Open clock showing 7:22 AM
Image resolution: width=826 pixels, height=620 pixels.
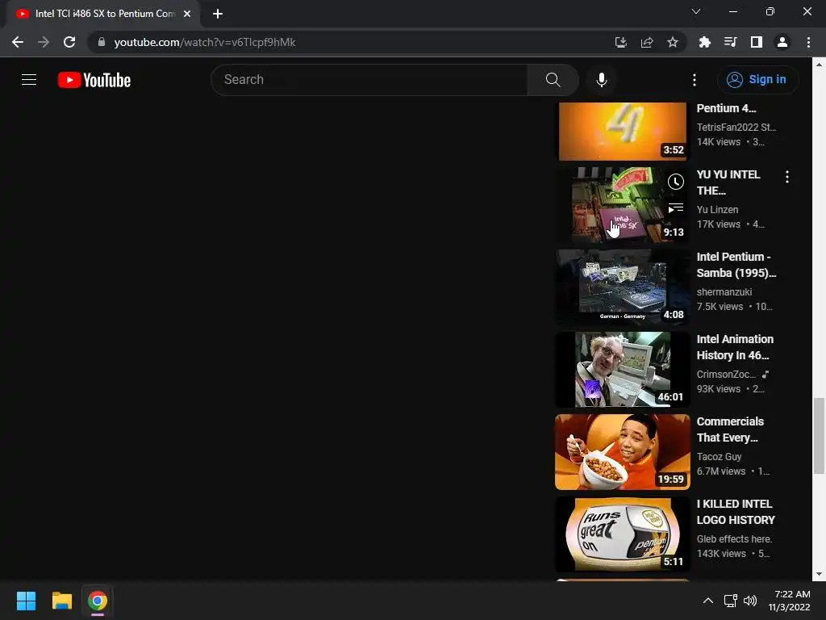789,601
